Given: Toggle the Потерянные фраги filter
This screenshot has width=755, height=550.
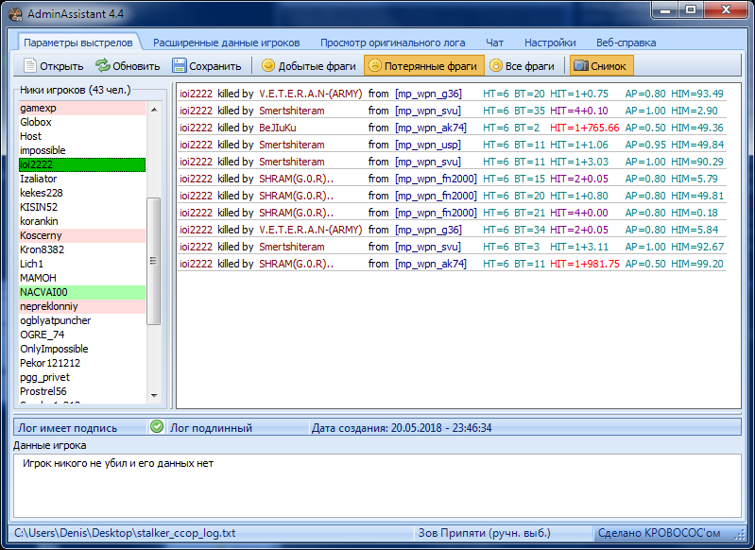Looking at the screenshot, I should (x=423, y=65).
